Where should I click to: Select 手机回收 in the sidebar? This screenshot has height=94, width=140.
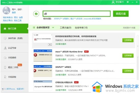(14, 77)
